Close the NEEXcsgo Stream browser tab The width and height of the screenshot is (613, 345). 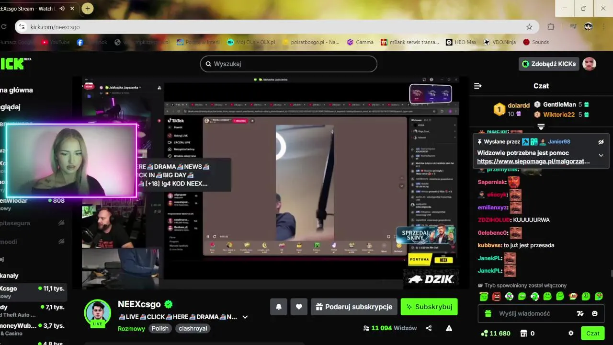click(x=72, y=9)
